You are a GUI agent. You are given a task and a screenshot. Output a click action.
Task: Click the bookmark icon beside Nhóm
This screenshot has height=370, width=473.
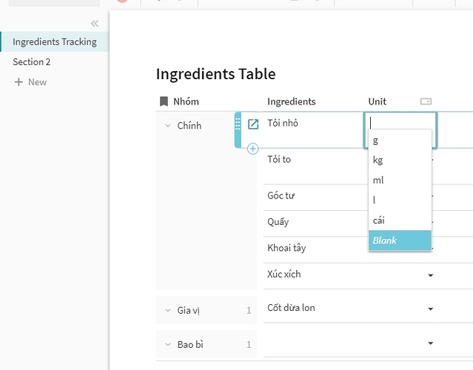[164, 101]
